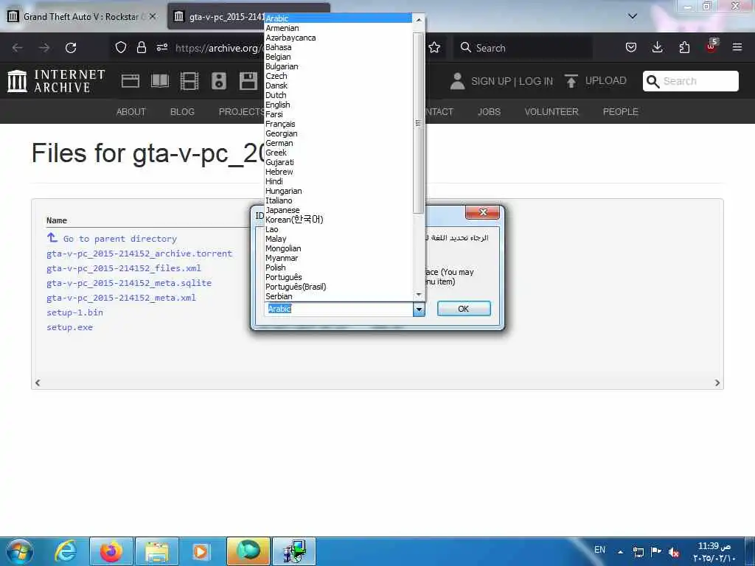Open the VOLUNTEER menu item

point(552,112)
